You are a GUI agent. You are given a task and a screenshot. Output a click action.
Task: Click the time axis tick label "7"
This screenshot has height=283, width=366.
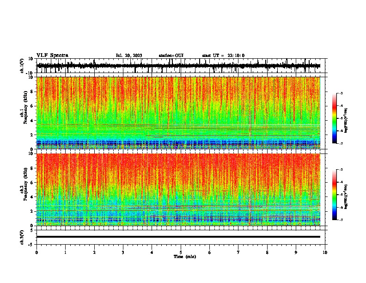[x=238, y=252]
